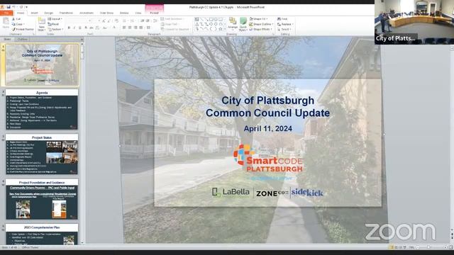
Task: Click the Copy button
Action: click(x=18, y=24)
